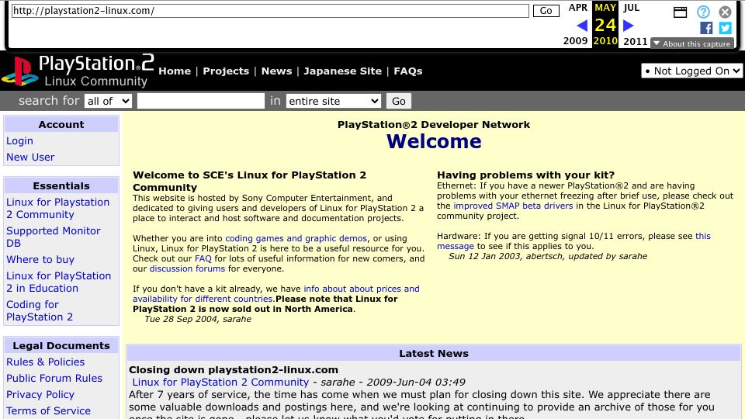Click 'Having problems with your kit?' heading

click(x=526, y=175)
